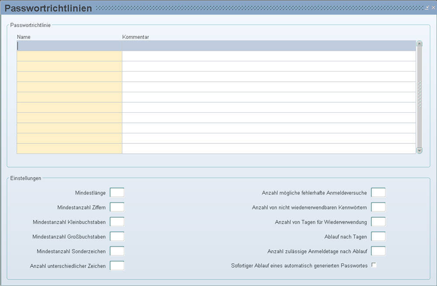Minimize the Passwortrichtlinien panel
The width and height of the screenshot is (437, 286).
pos(427,8)
